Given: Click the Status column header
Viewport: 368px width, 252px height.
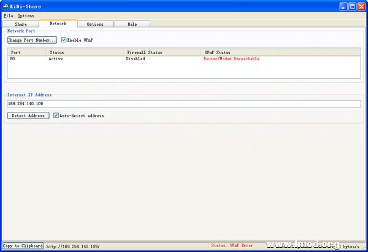Looking at the screenshot, I should coord(85,53).
